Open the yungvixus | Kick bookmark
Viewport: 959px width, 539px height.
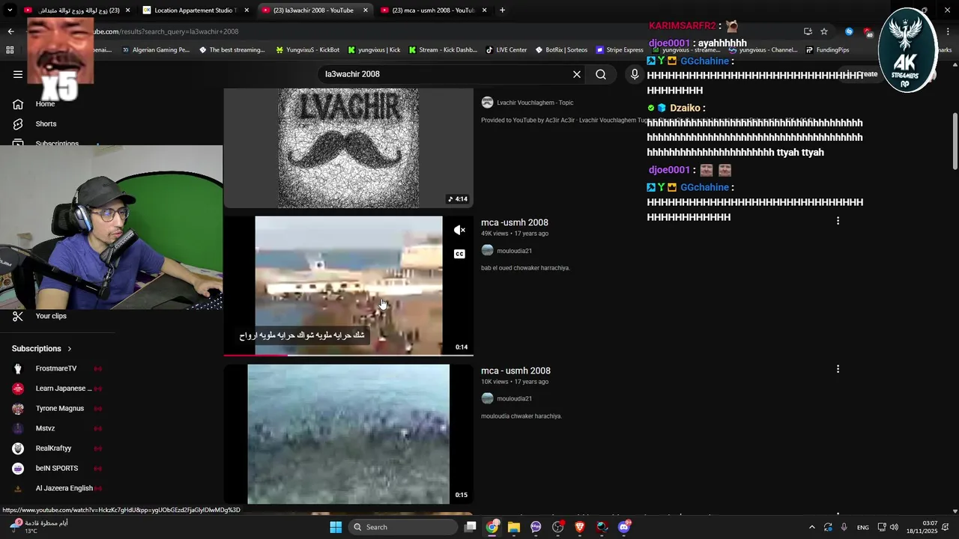(373, 50)
